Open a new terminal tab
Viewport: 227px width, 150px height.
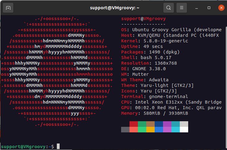[x=8, y=8]
